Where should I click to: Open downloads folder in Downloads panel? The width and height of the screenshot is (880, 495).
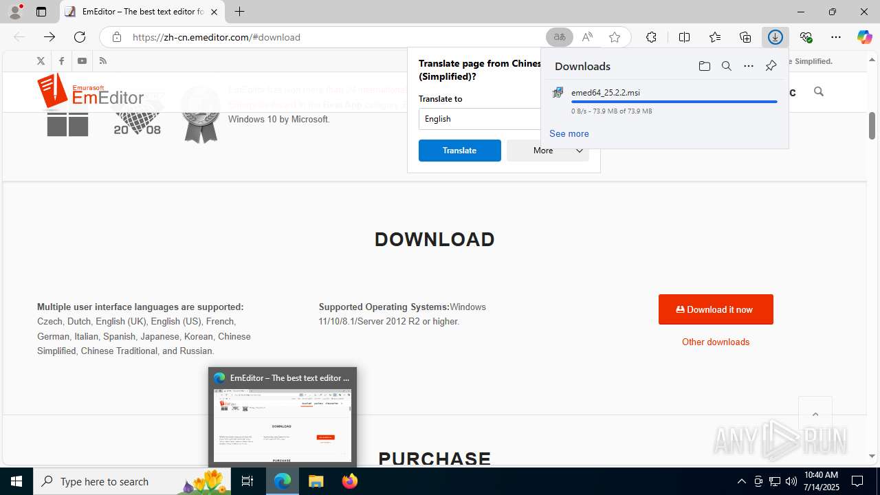tap(704, 66)
